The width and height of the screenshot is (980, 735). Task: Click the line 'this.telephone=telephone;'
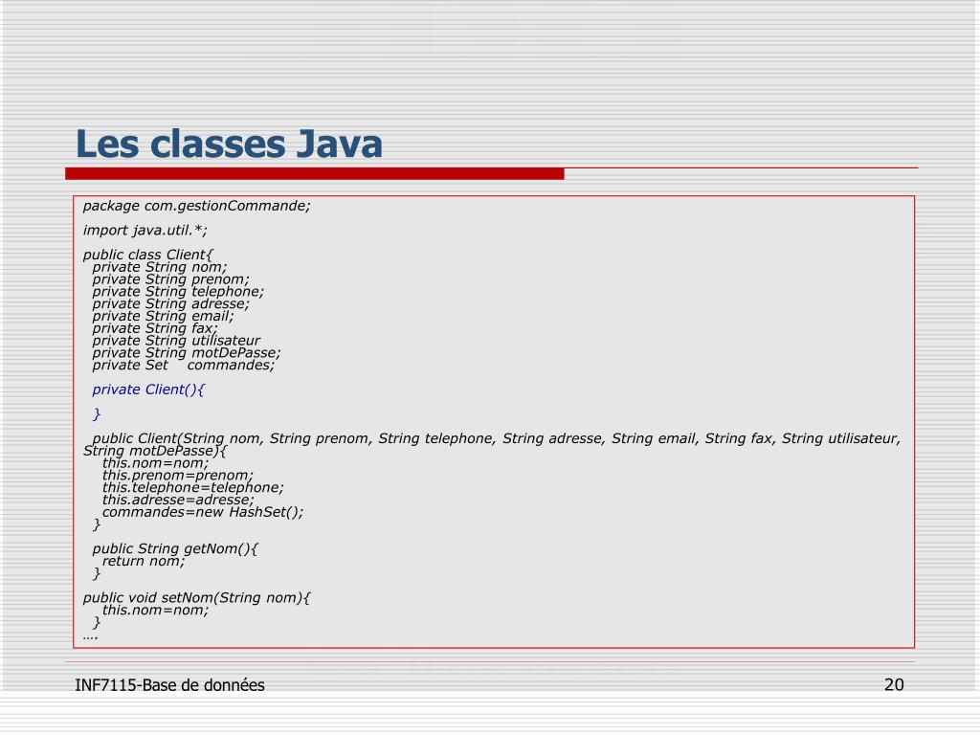(x=193, y=487)
